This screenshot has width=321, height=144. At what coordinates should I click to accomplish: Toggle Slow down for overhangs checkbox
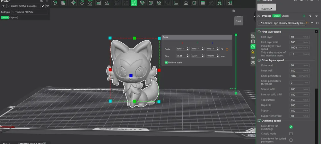(291, 127)
